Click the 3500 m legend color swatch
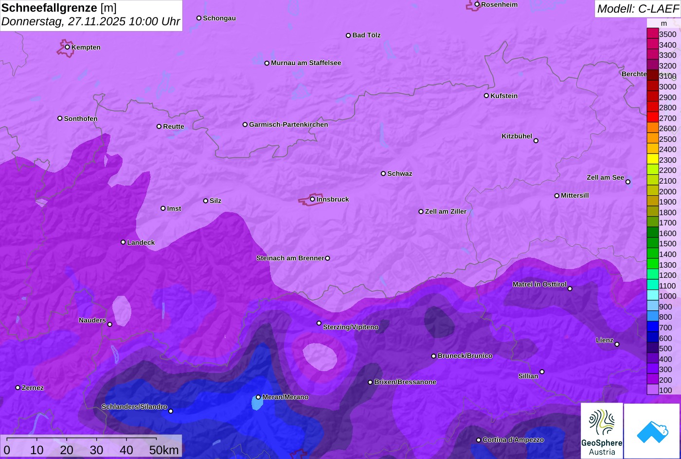The height and width of the screenshot is (459, 681). point(653,34)
